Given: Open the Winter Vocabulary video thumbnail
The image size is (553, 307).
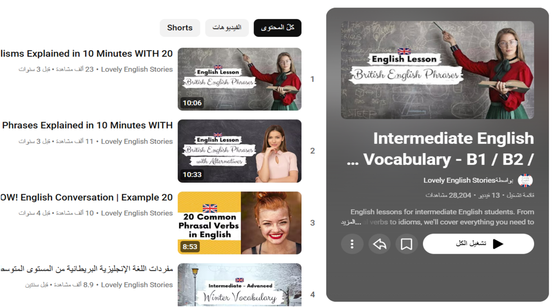Looking at the screenshot, I should click(240, 286).
